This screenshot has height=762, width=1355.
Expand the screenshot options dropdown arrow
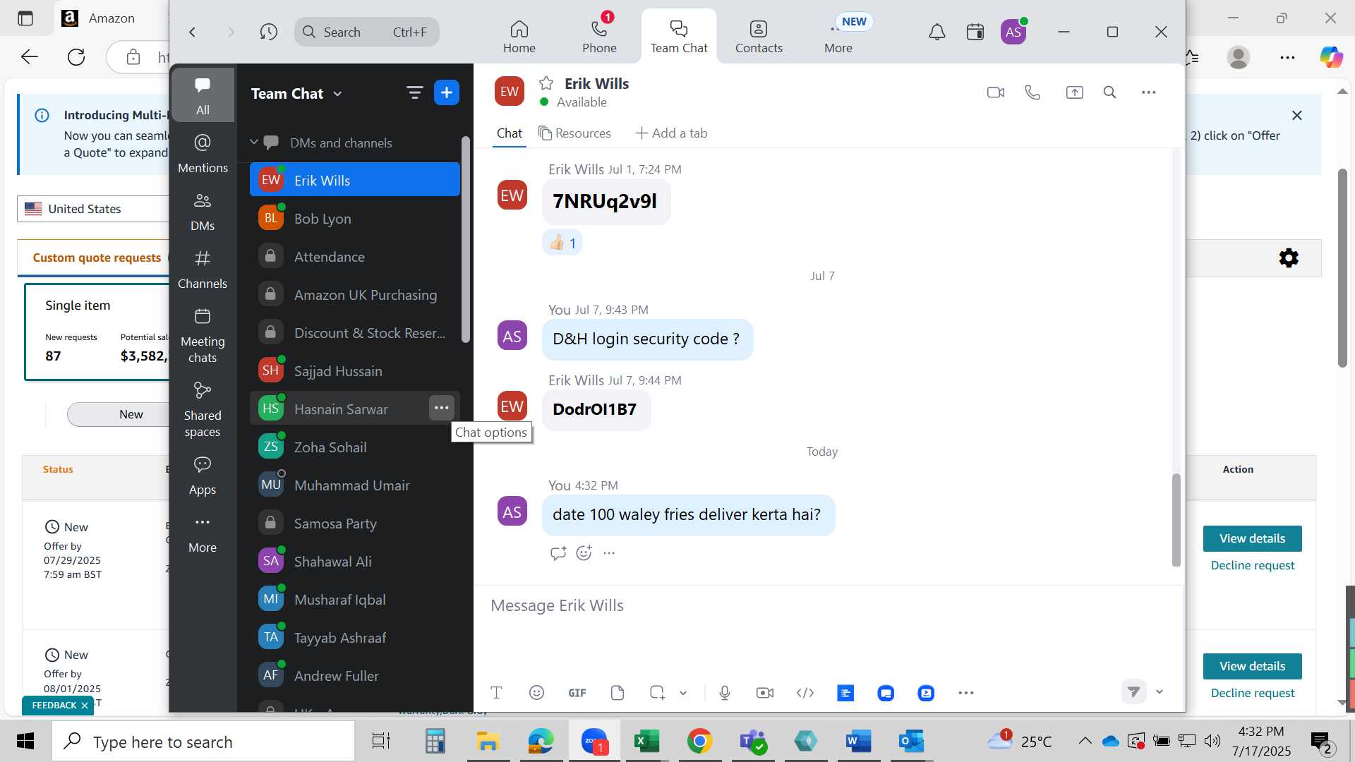click(683, 693)
